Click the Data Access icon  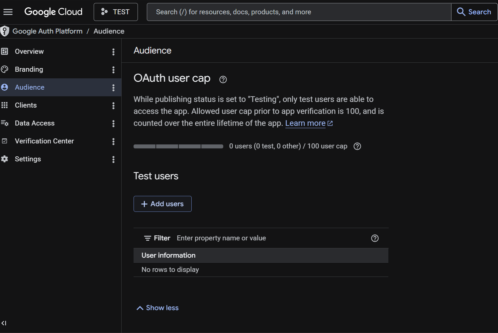(5, 123)
